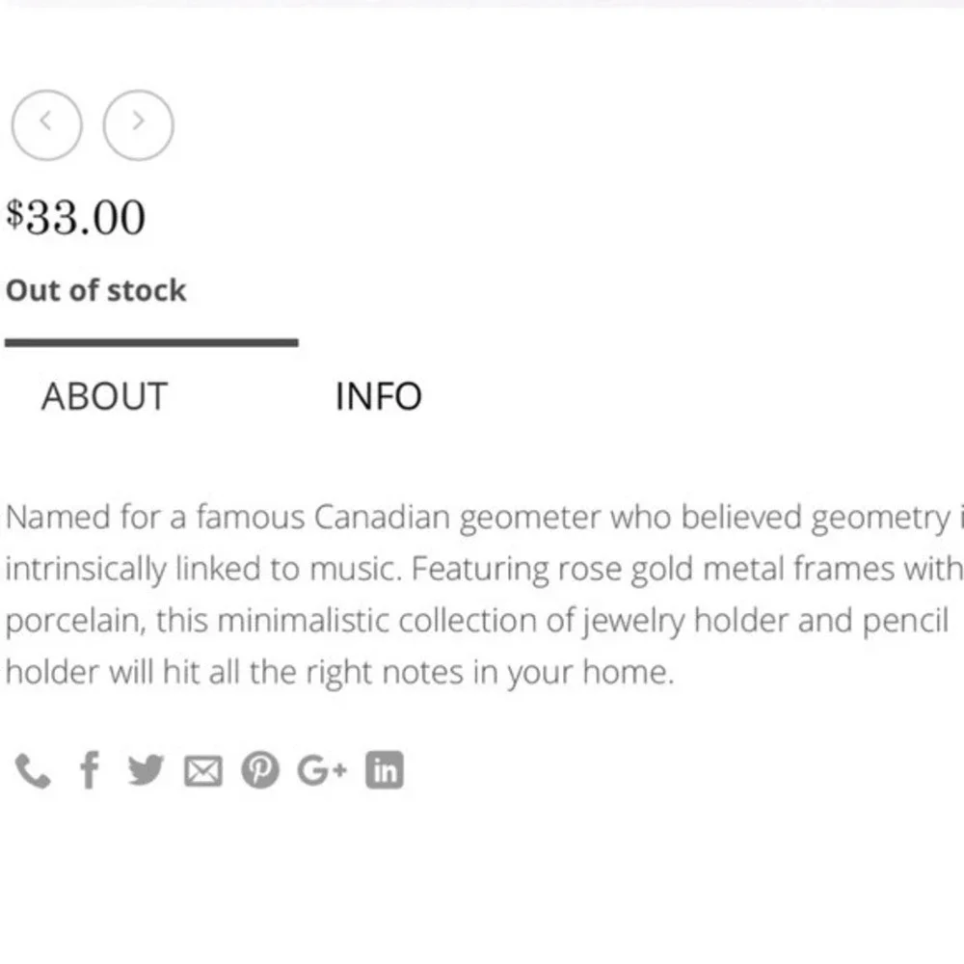
Task: Switch to the INFO tab
Action: point(379,396)
